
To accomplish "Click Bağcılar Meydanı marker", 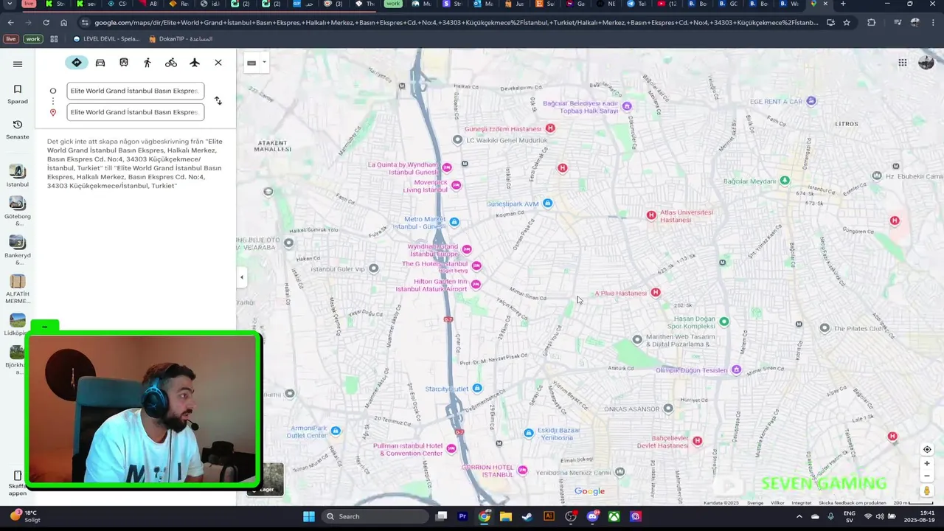I will [x=785, y=181].
